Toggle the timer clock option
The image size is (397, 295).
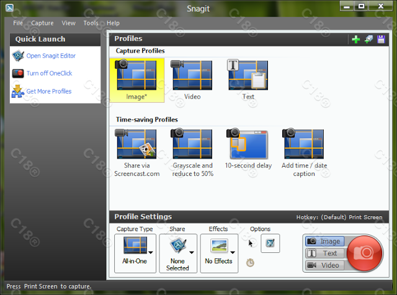[x=250, y=262]
